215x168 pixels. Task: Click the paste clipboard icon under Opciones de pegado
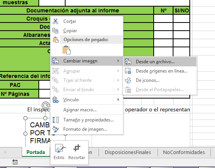[66, 50]
